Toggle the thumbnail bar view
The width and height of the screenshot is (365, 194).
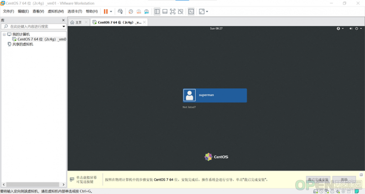pyautogui.click(x=165, y=11)
